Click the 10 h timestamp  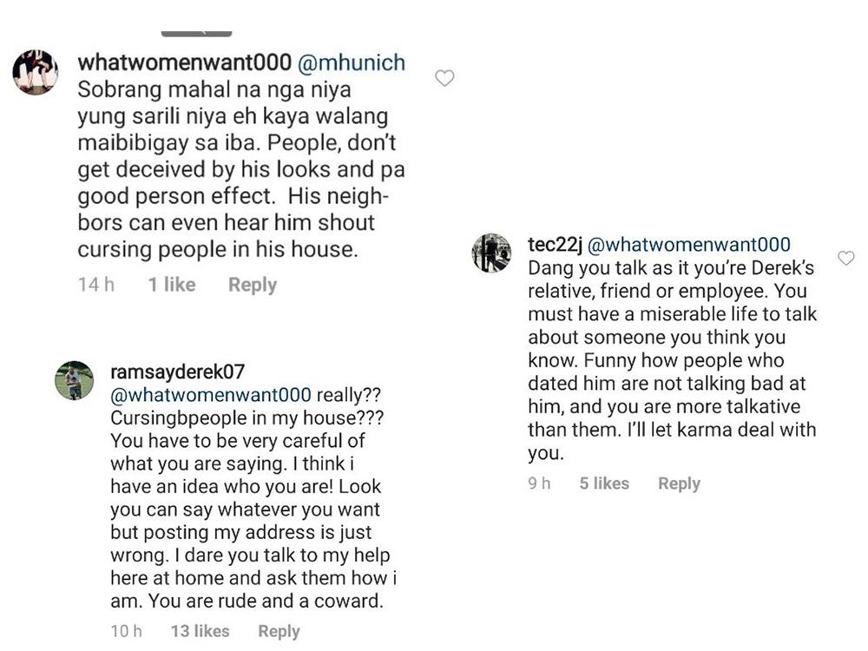[x=127, y=631]
